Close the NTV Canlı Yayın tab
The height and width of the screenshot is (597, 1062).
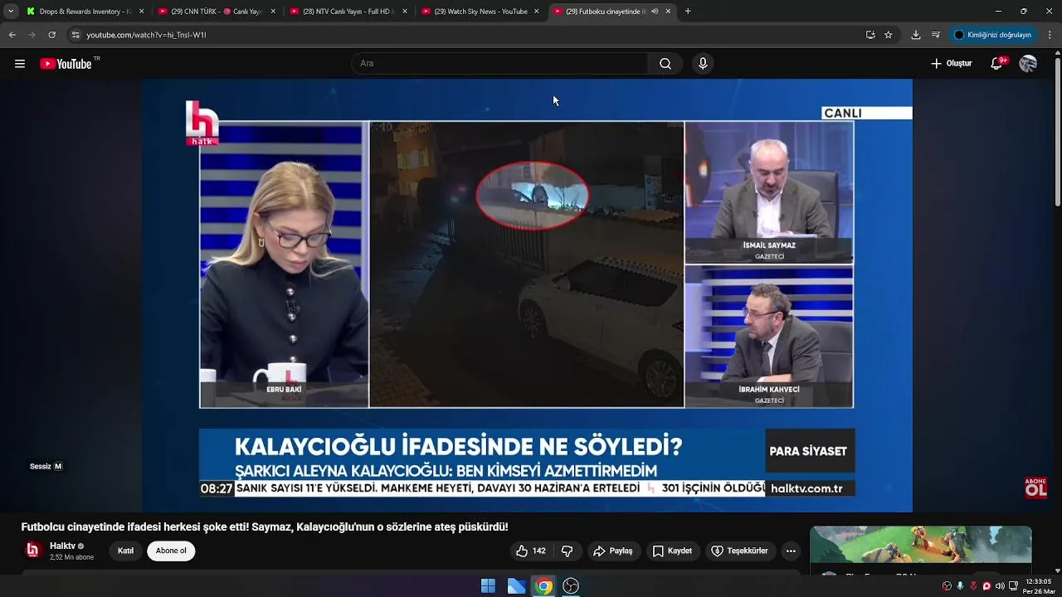(x=405, y=12)
